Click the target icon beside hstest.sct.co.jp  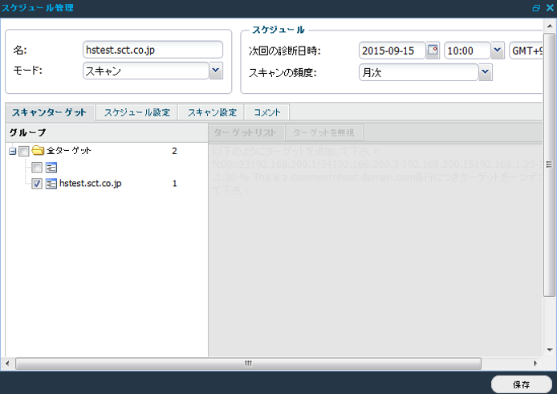click(x=51, y=183)
